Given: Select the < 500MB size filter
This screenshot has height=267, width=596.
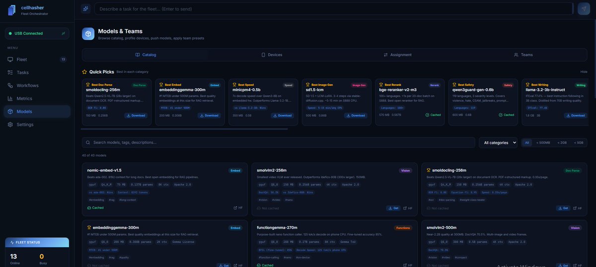Looking at the screenshot, I should (543, 143).
